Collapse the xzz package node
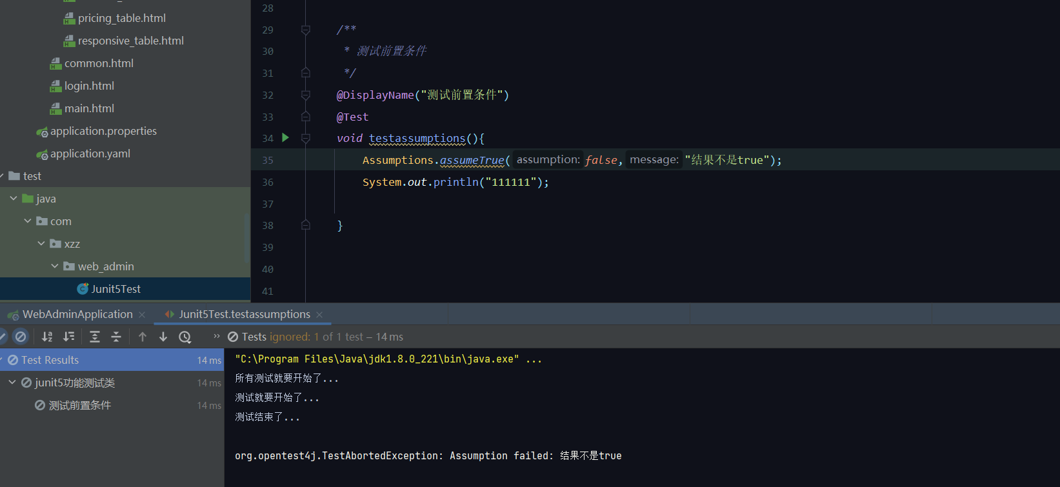Screen dimensions: 1060x487 41,244
